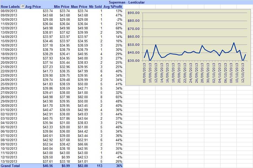Click the 12/10/2013 chart axis date label

243,73
